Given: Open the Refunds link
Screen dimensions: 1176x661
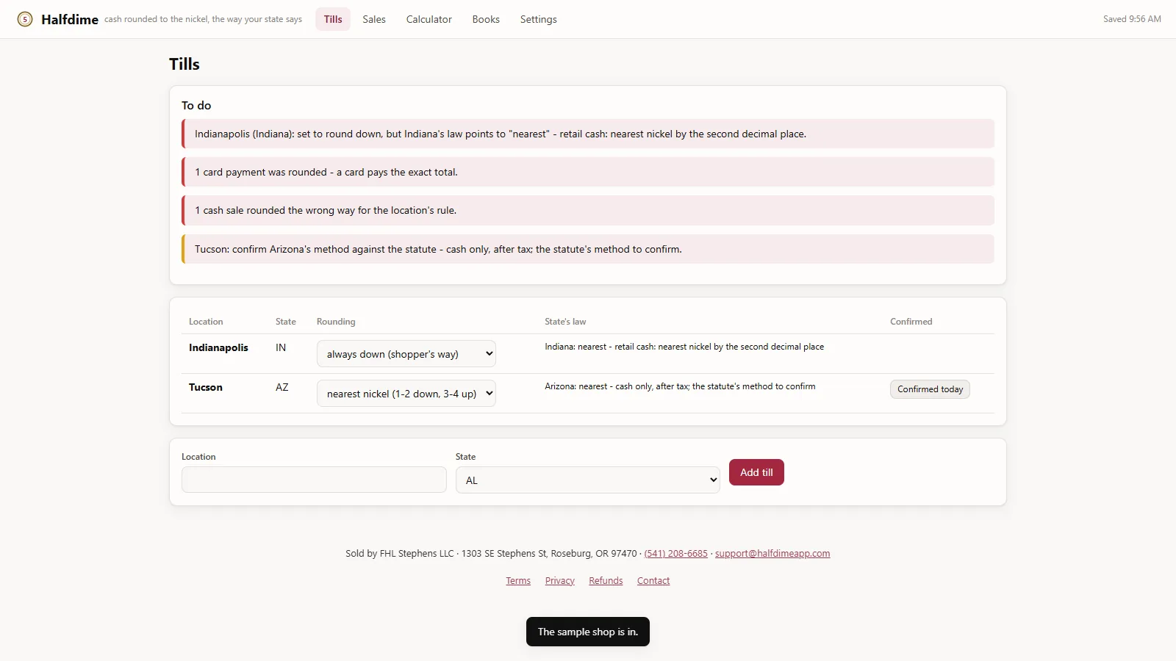Looking at the screenshot, I should [x=606, y=581].
